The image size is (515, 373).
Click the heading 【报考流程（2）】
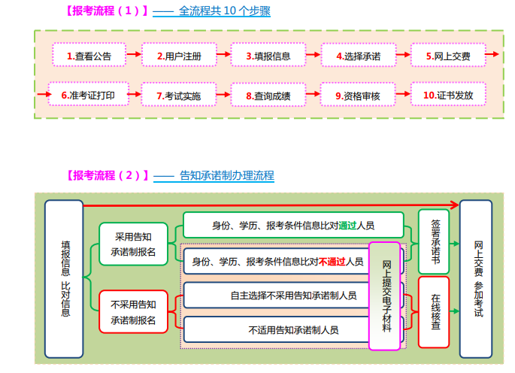(108, 175)
